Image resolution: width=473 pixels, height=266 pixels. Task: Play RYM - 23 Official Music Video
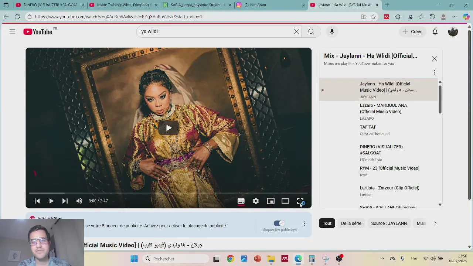coord(378,171)
